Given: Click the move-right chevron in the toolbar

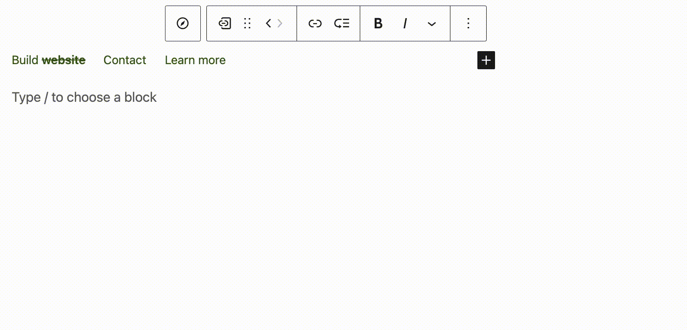Looking at the screenshot, I should click(279, 23).
